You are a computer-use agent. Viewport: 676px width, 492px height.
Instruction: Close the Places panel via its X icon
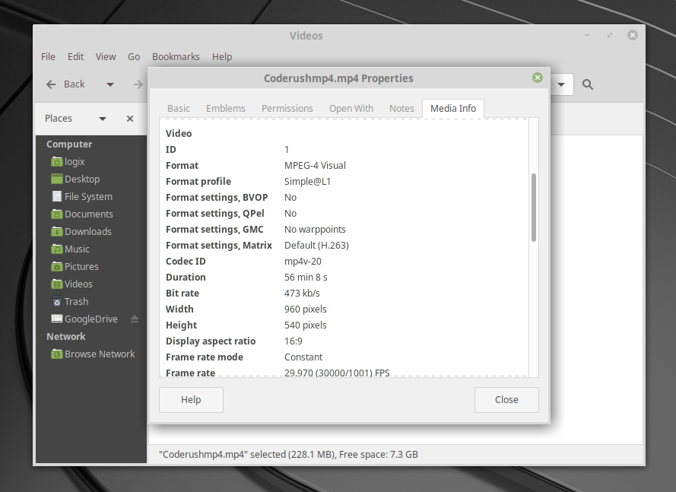(x=129, y=119)
